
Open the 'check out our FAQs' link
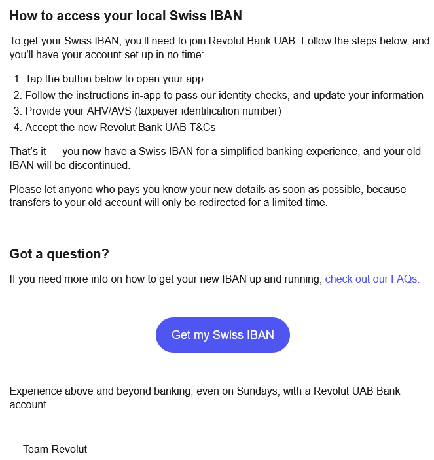pyautogui.click(x=372, y=279)
